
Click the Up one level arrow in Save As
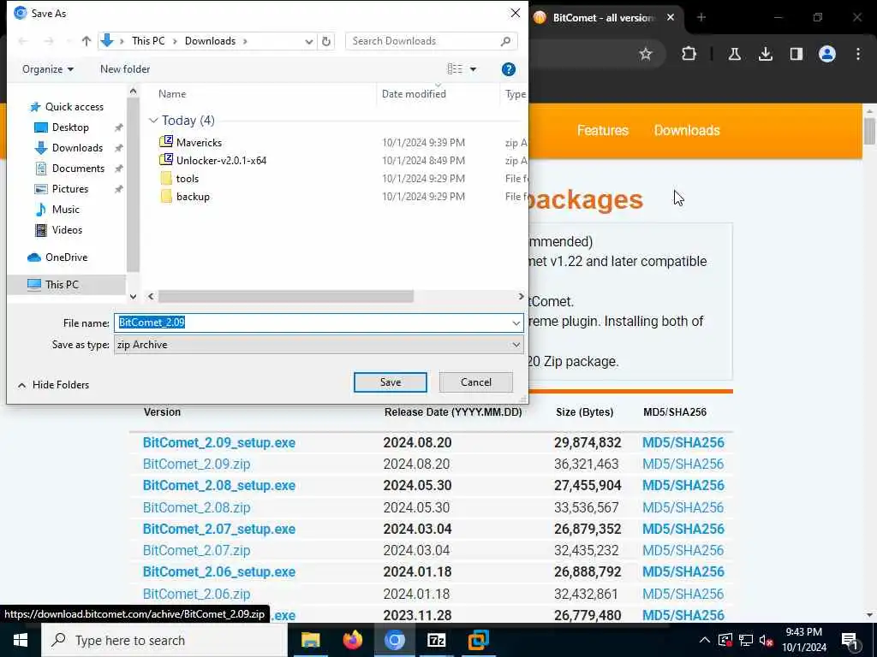(87, 41)
